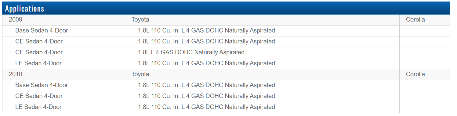Click engine spec for 2010 LE Sedan
457x116 pixels.
(206, 107)
